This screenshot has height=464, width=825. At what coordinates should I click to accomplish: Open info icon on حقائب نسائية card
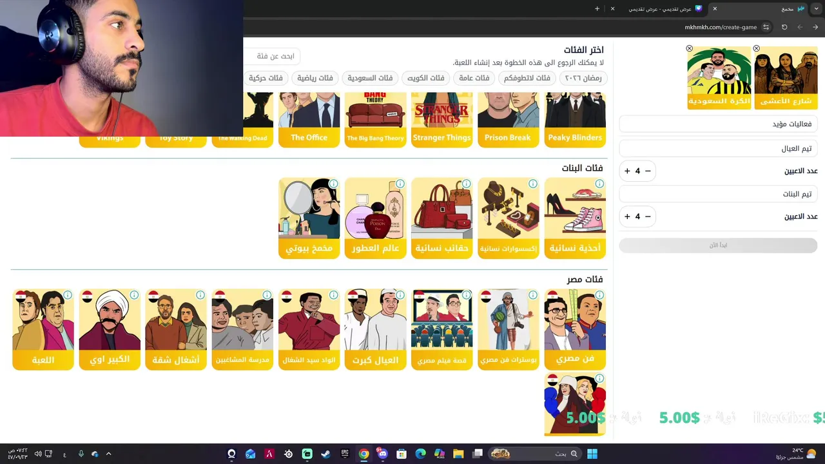pyautogui.click(x=467, y=184)
